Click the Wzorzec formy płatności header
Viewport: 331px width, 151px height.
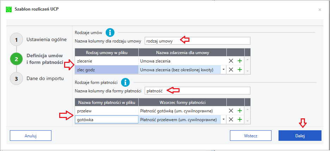182,102
